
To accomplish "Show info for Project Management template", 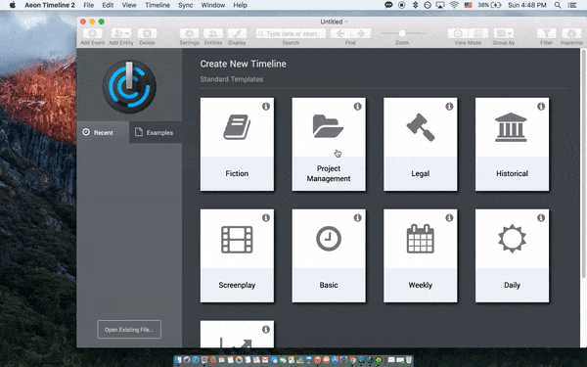I will coord(357,107).
